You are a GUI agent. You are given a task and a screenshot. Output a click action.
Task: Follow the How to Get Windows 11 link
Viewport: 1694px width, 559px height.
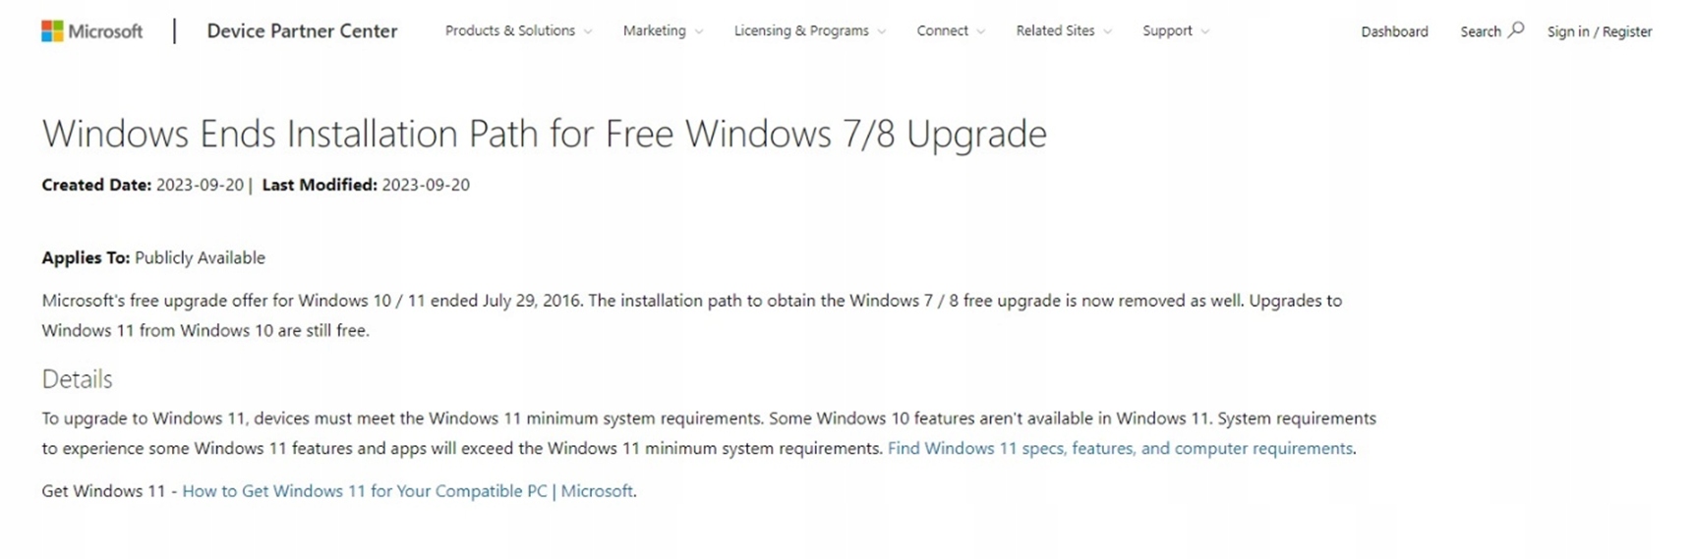coord(407,490)
